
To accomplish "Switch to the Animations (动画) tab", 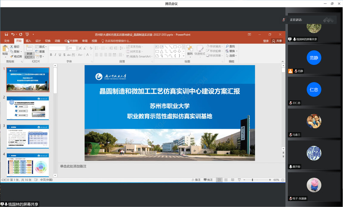I will tap(57, 41).
